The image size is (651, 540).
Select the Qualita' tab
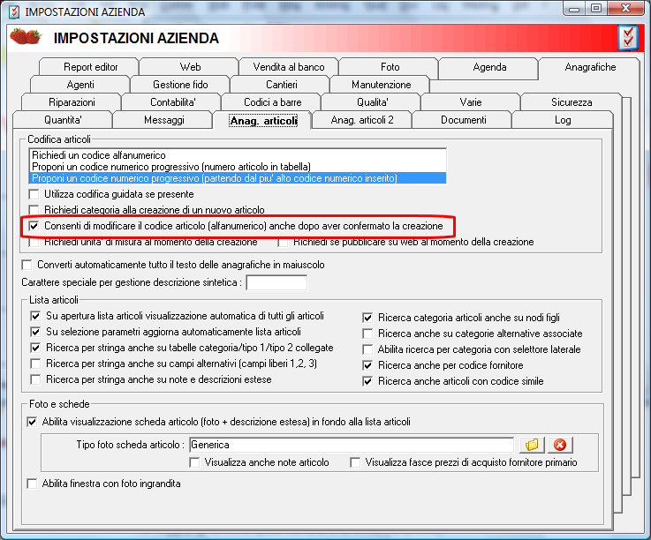pyautogui.click(x=372, y=102)
